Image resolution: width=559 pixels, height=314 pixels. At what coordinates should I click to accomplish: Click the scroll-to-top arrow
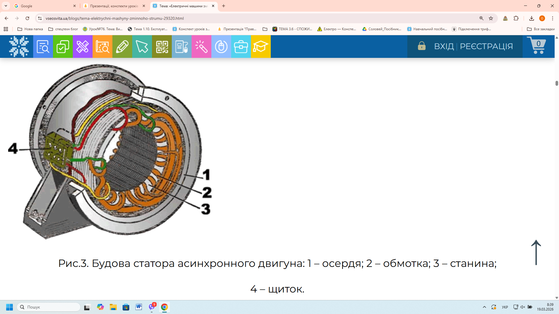[x=536, y=252]
